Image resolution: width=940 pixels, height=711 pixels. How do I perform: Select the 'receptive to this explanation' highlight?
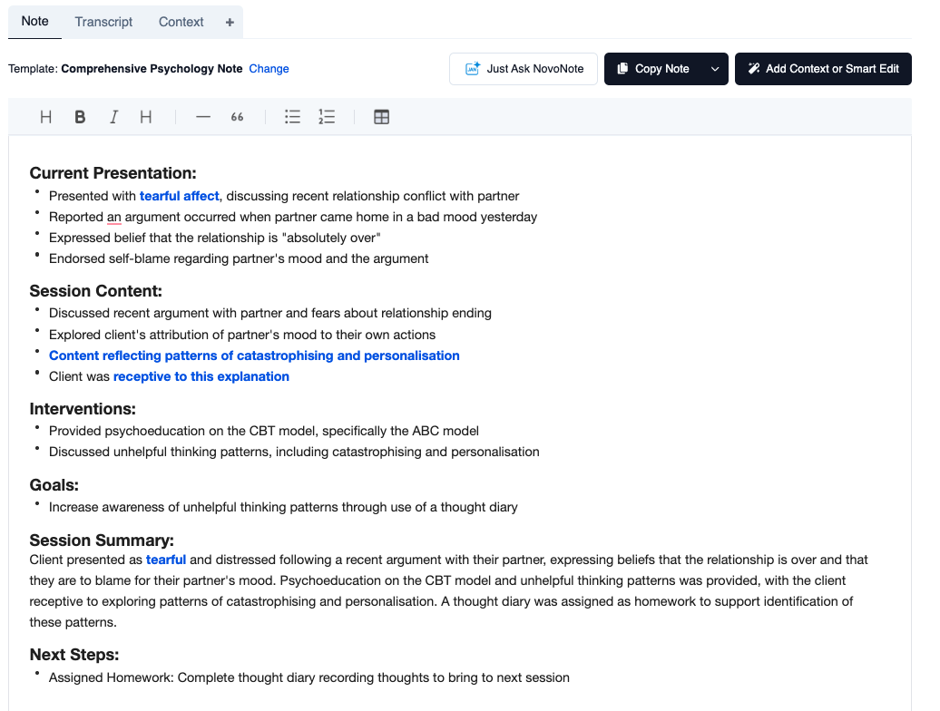(201, 376)
